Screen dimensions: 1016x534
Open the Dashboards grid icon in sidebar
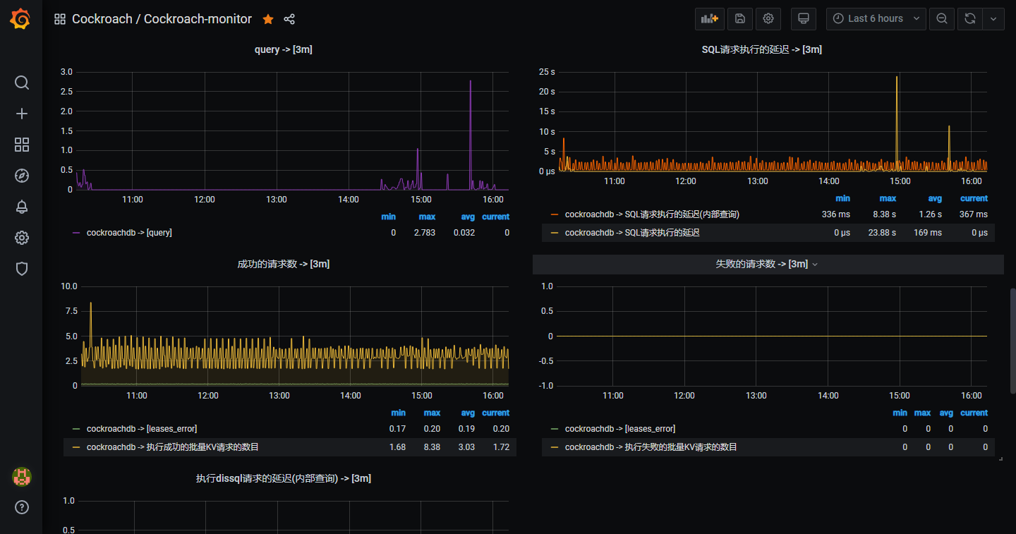tap(22, 145)
